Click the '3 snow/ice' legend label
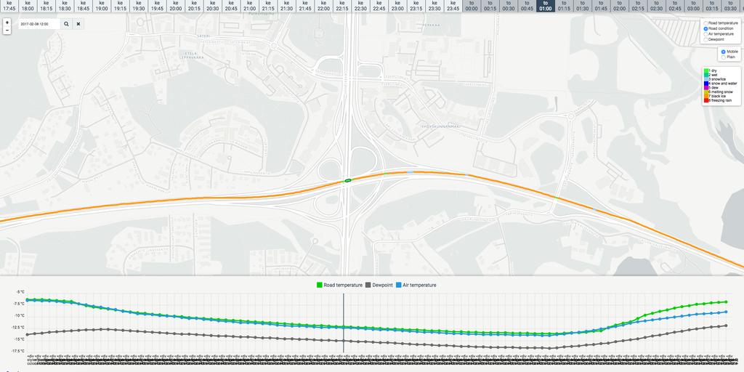The height and width of the screenshot is (372, 744). tap(716, 78)
